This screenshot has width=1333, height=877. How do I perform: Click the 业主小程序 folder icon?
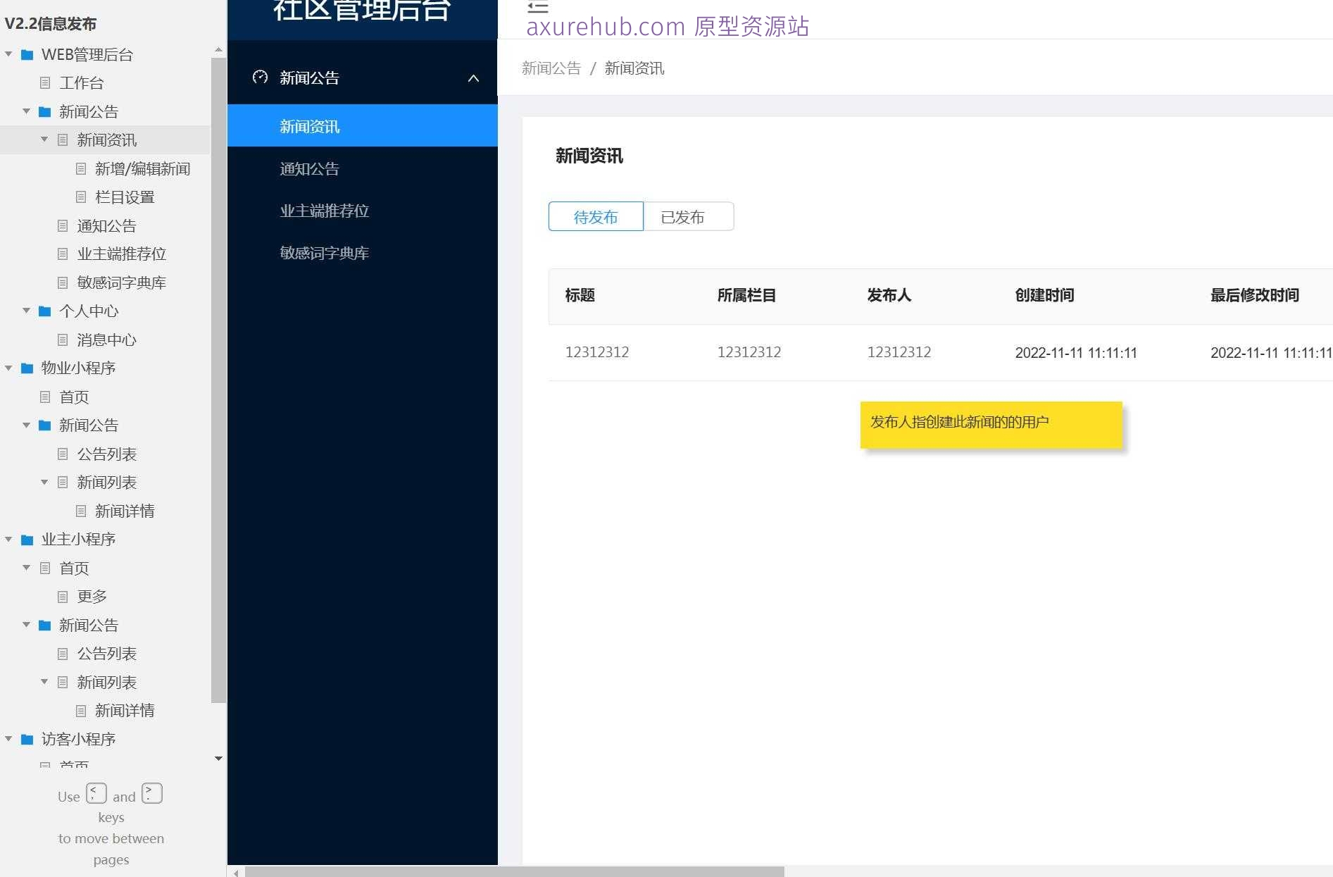pos(27,539)
